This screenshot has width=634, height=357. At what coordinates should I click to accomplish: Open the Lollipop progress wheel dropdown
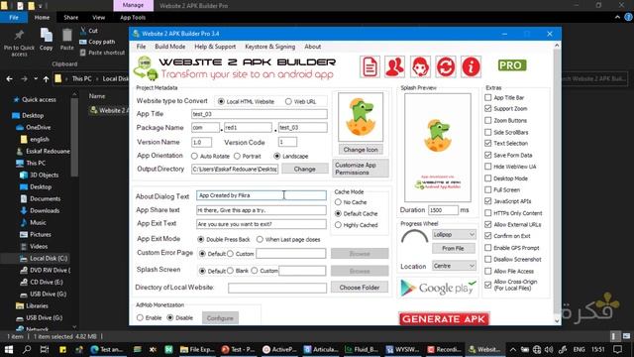point(454,235)
